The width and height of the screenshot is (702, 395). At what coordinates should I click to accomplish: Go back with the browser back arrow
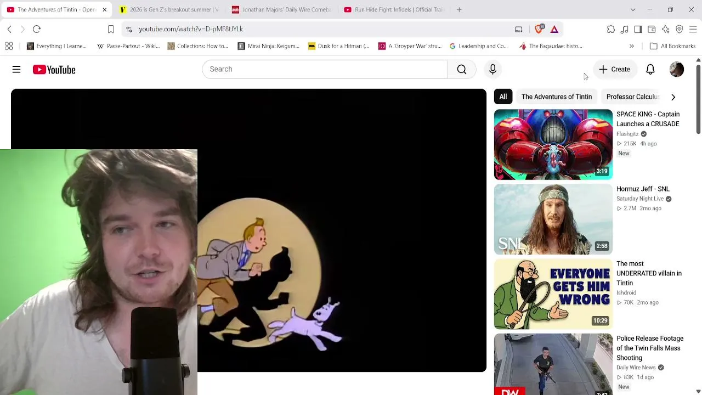click(x=9, y=29)
